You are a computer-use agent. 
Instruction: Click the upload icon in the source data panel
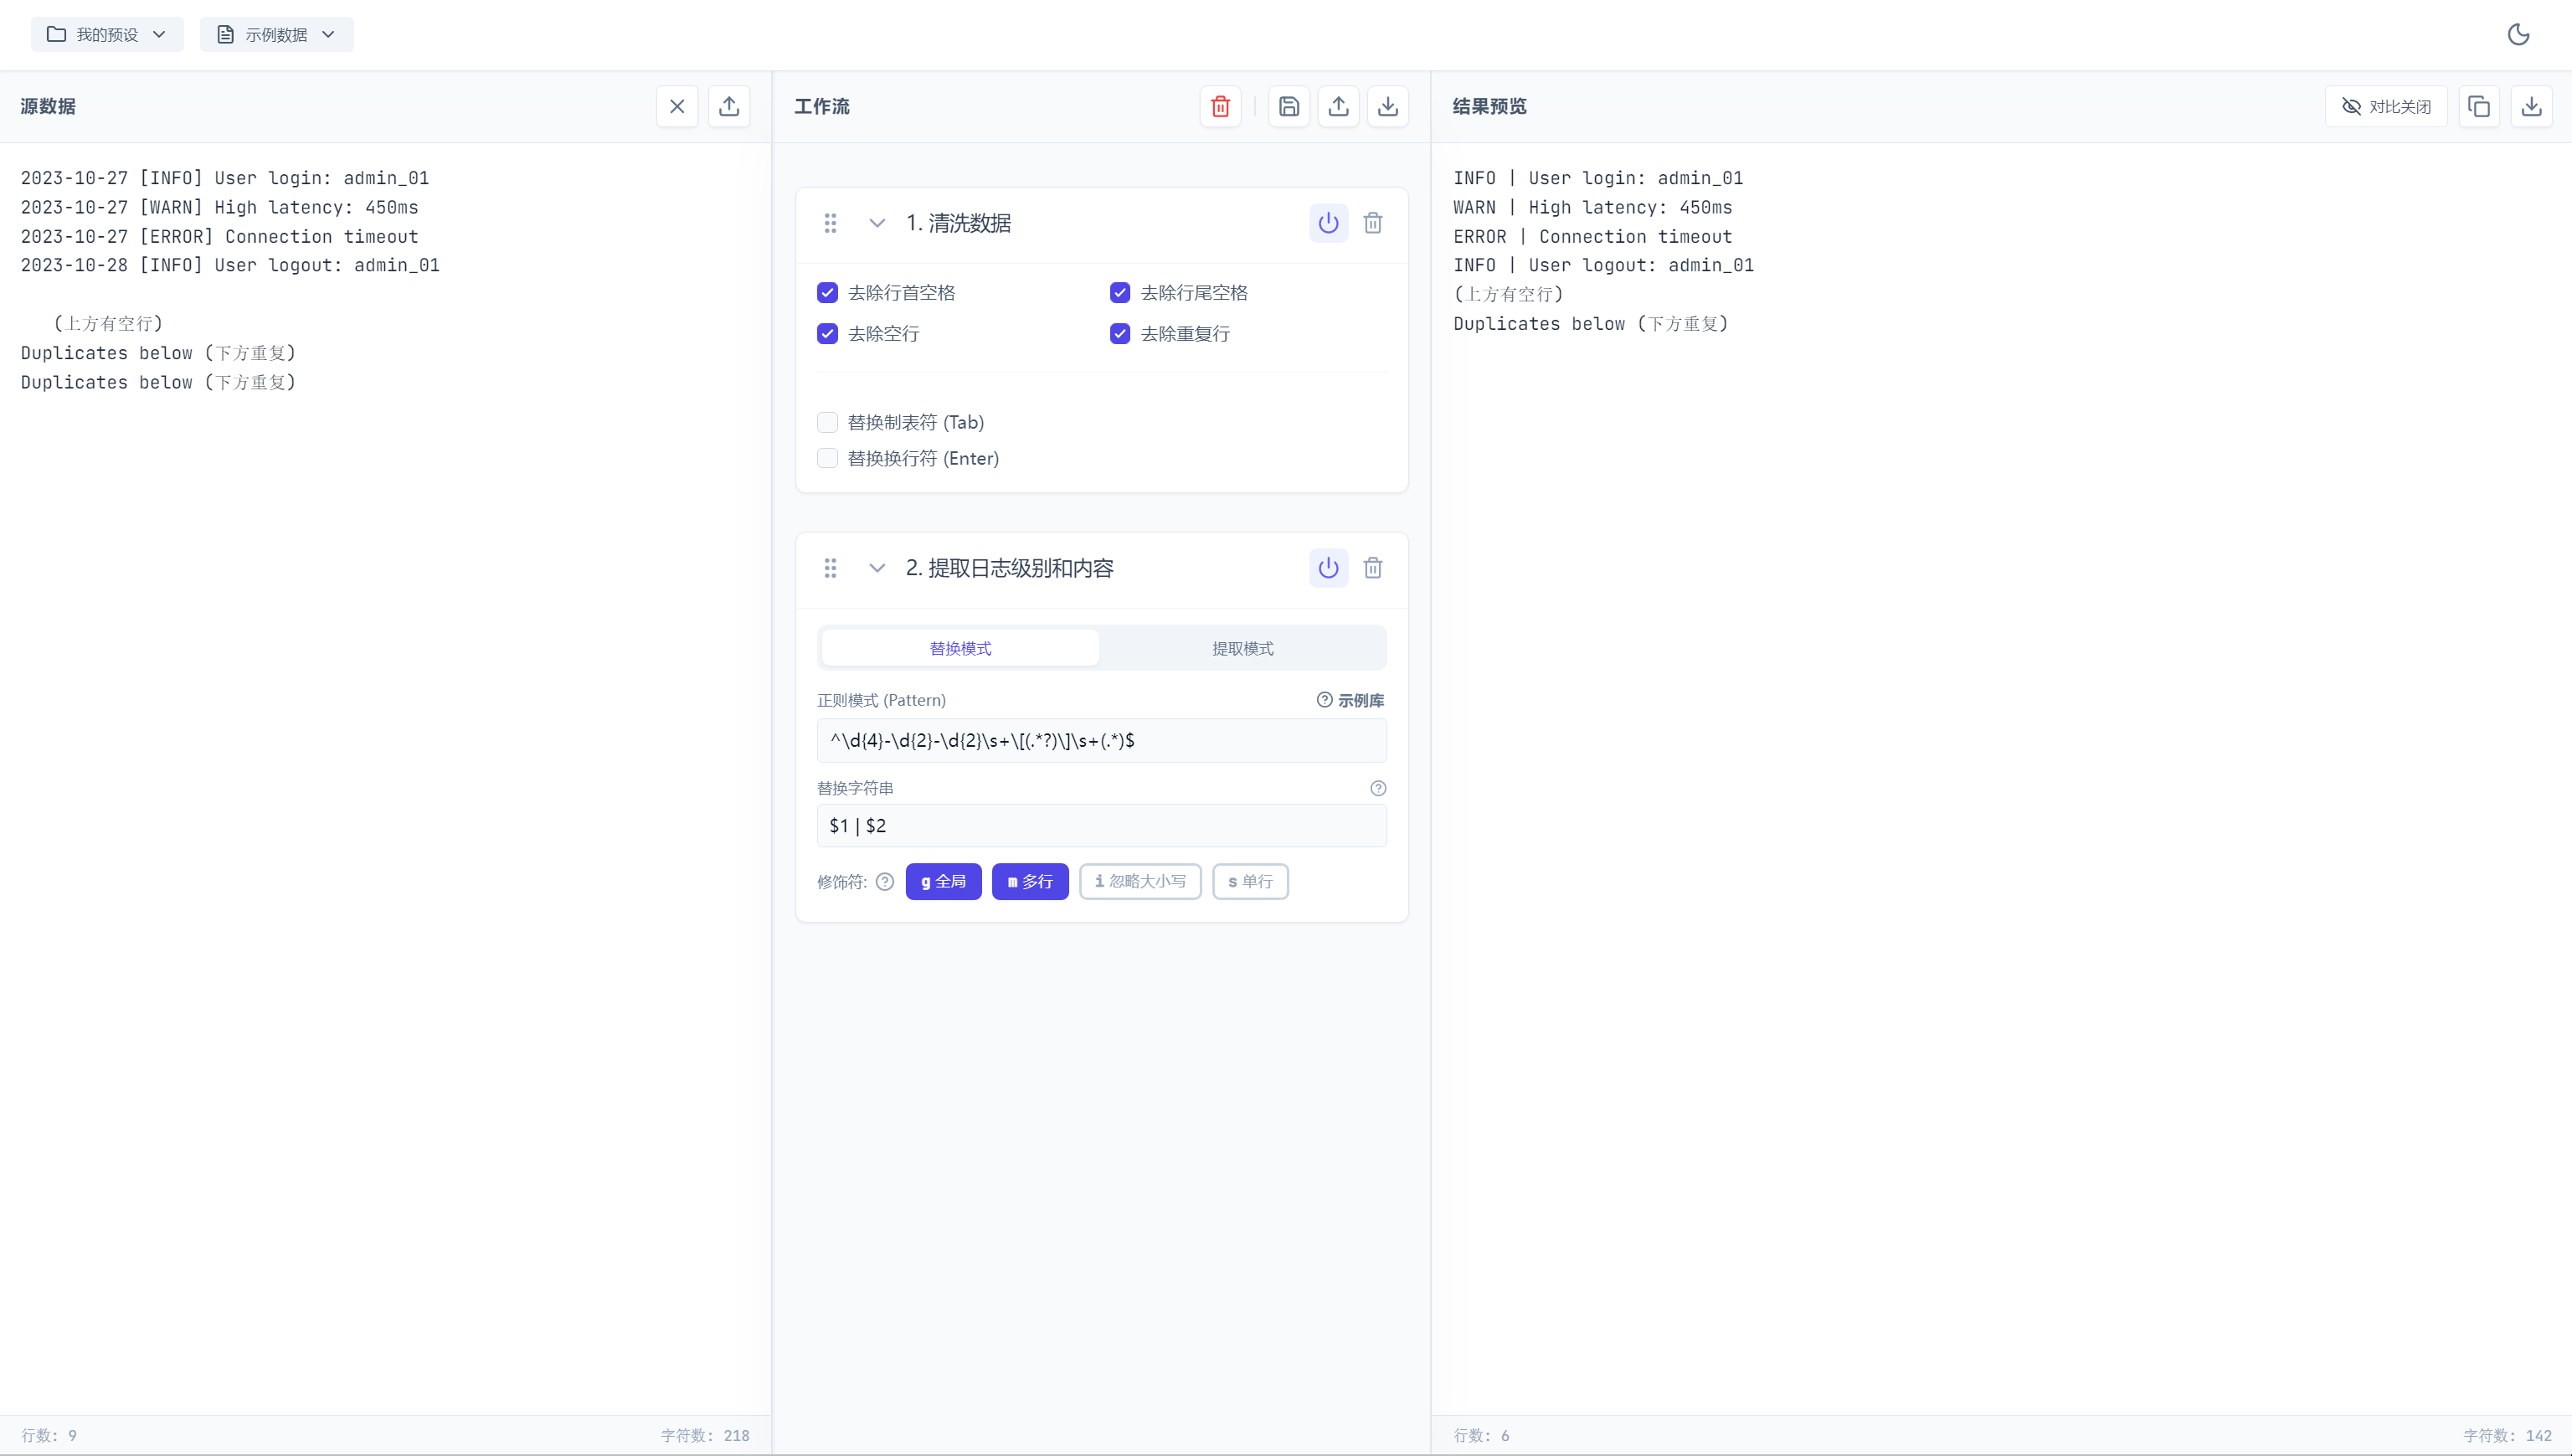[x=729, y=106]
